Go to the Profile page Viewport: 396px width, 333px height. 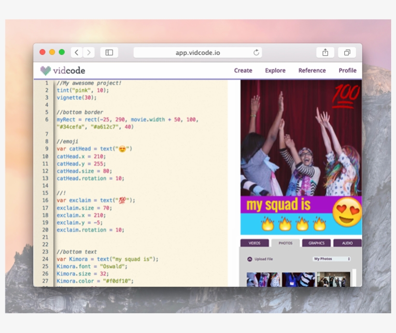[347, 70]
